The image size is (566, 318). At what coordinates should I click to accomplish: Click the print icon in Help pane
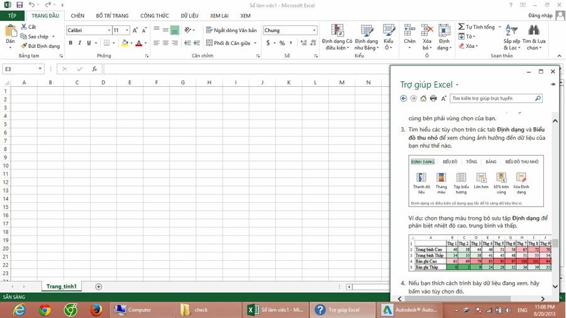pyautogui.click(x=433, y=98)
